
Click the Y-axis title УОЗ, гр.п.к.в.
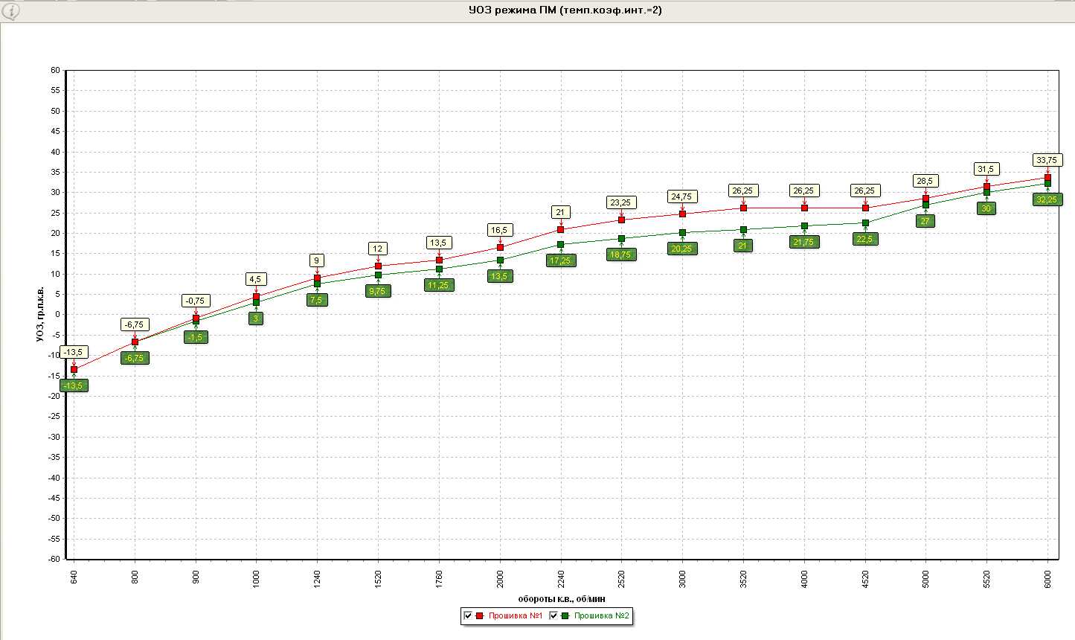pyautogui.click(x=40, y=314)
